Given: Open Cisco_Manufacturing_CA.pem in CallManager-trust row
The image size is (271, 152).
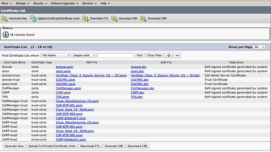Looking at the screenshot, I should [77, 101].
